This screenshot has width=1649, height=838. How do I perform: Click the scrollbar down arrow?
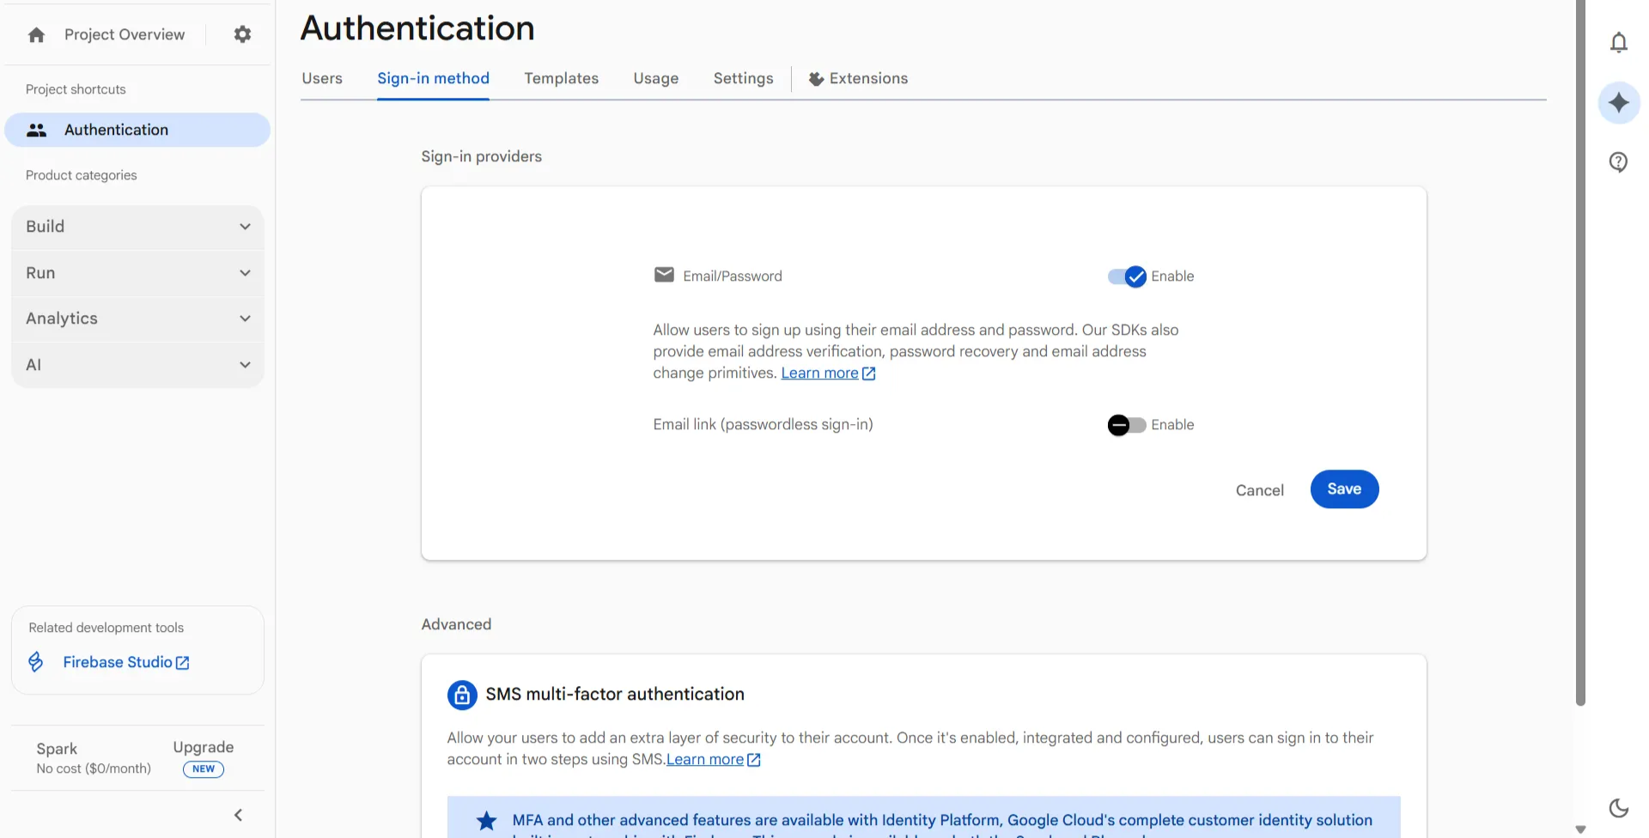[1580, 829]
